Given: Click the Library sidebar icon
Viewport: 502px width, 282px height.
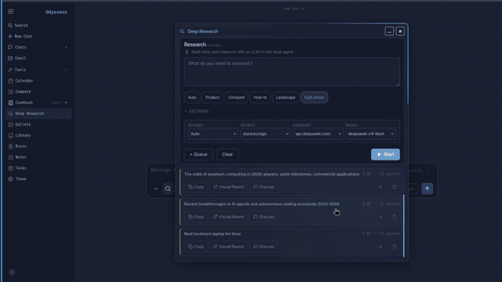Looking at the screenshot, I should tap(10, 136).
